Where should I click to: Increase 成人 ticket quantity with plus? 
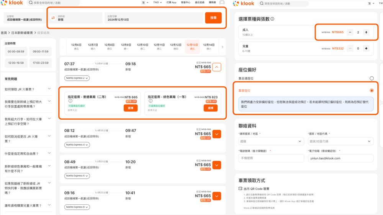click(x=366, y=32)
